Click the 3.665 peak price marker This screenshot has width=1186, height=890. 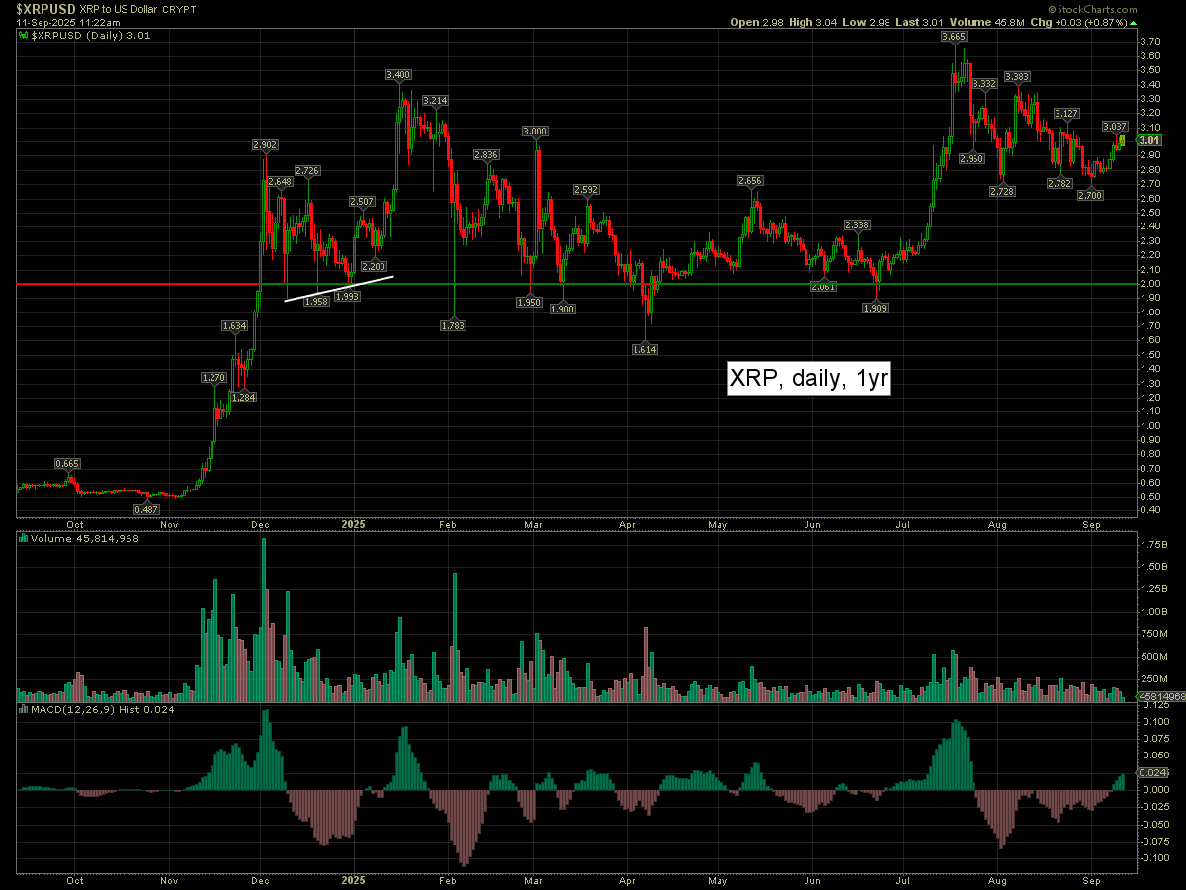pos(954,36)
